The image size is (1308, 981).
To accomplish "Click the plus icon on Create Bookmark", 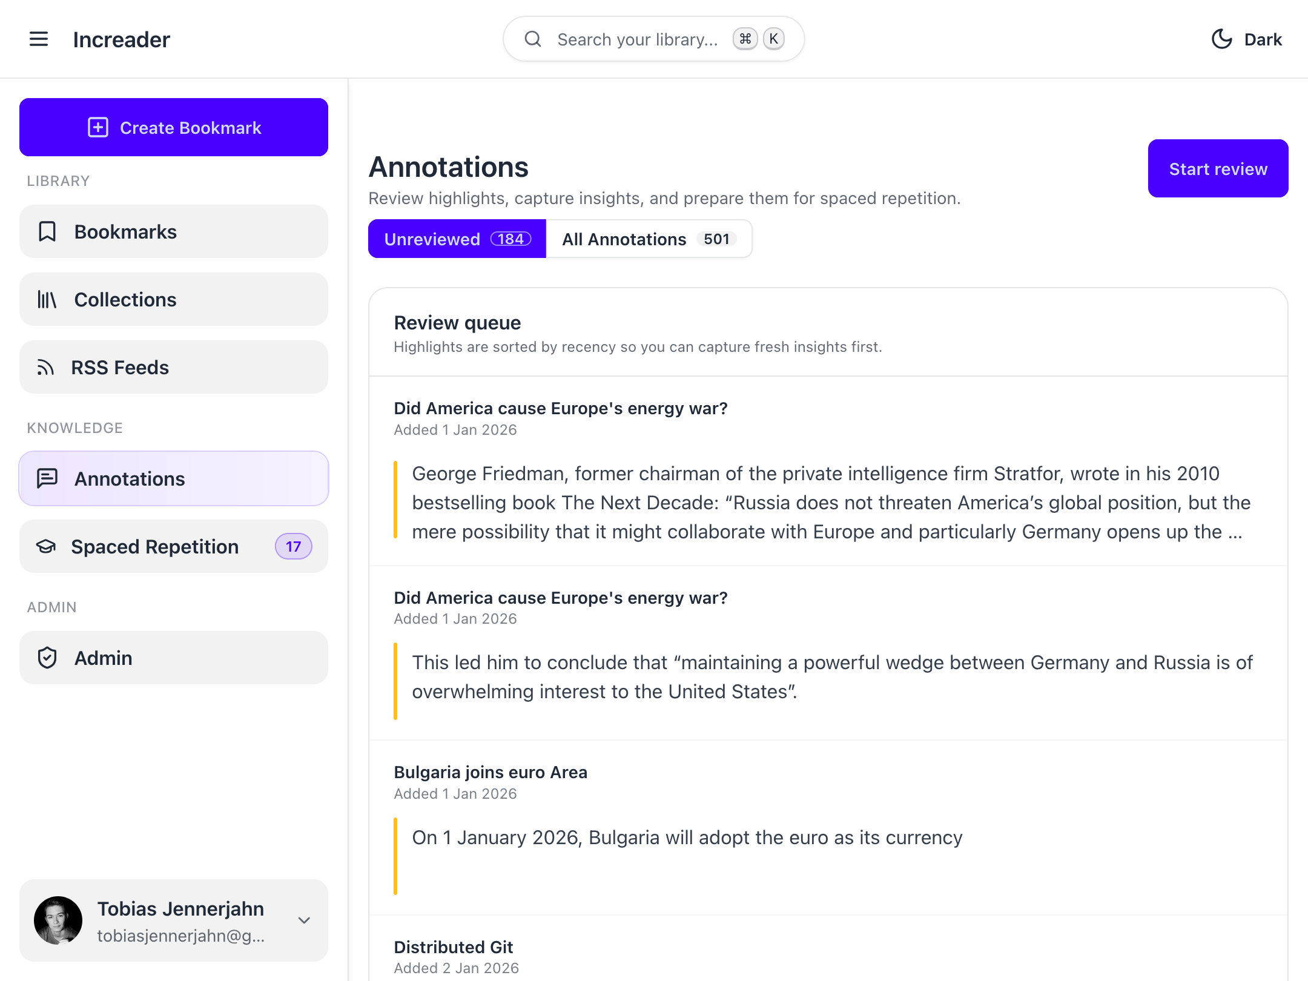I will click(x=98, y=127).
